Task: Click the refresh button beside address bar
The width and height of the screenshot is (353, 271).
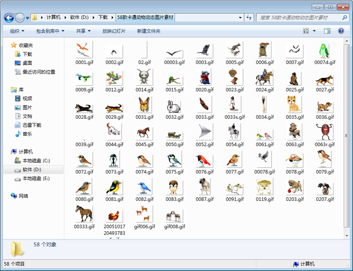Action: 249,18
